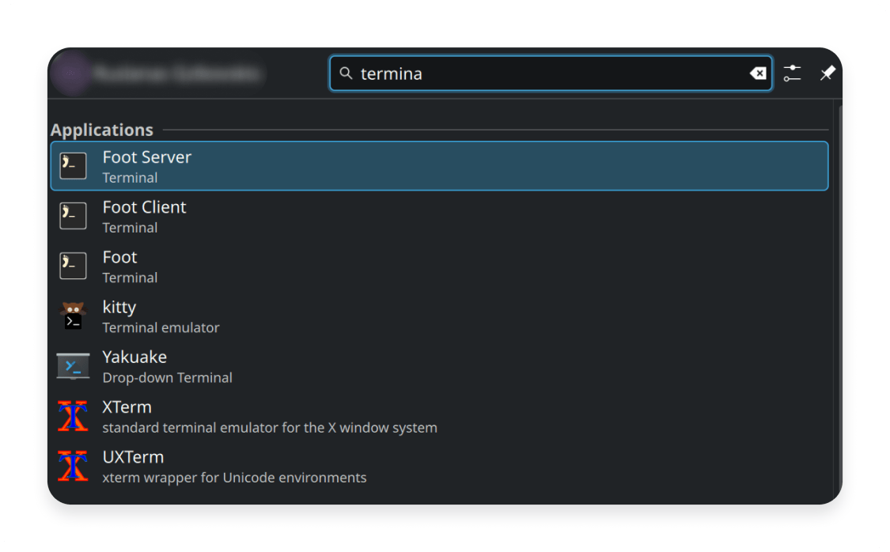Click the Foot terminal icon
The height and width of the screenshot is (552, 890).
(74, 266)
